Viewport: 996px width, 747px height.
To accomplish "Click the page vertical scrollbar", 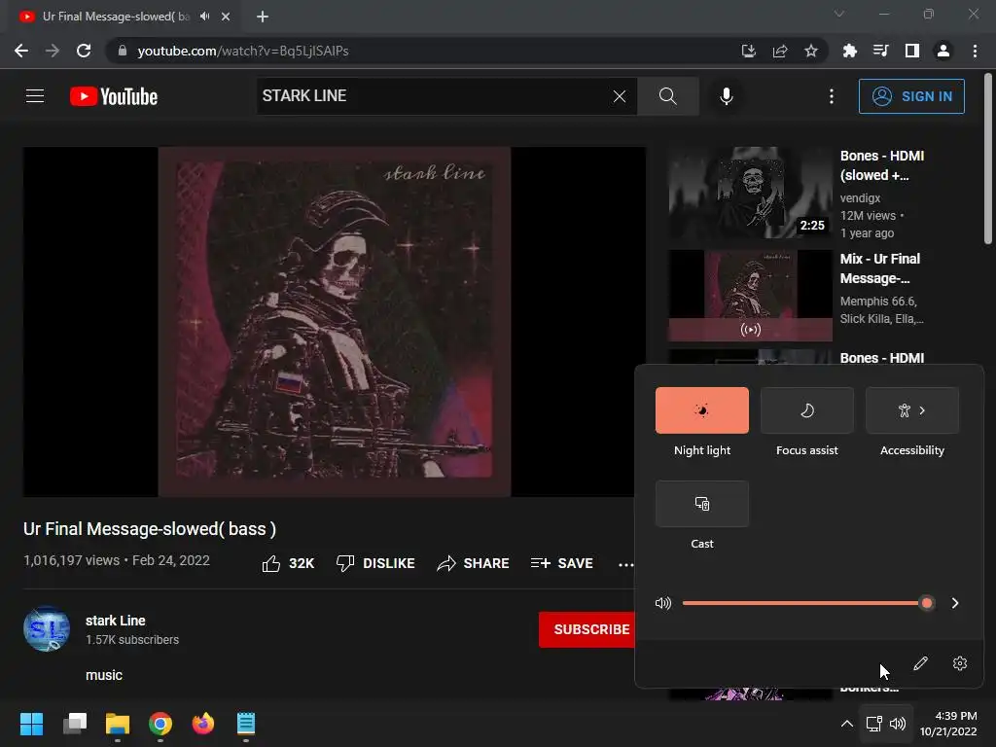I will (988, 159).
